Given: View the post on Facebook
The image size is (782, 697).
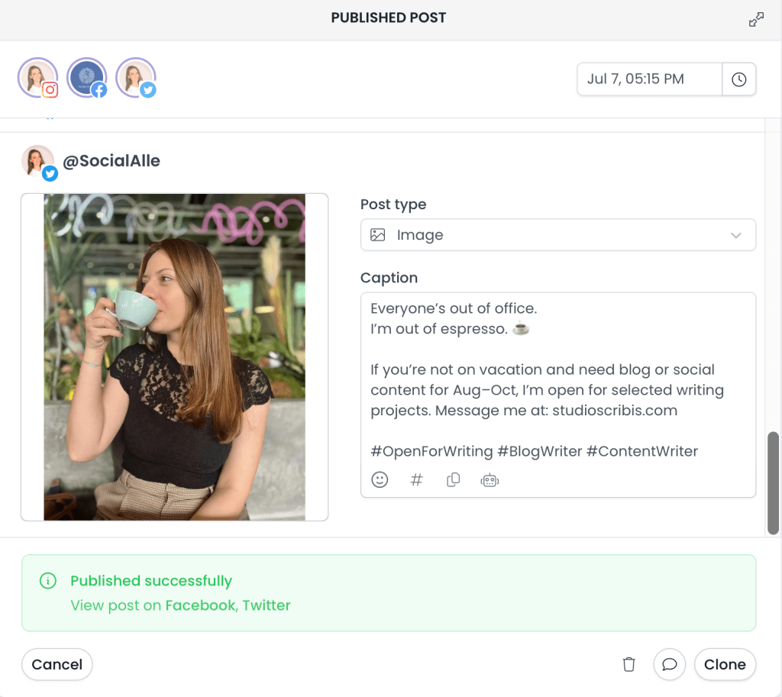Looking at the screenshot, I should (x=200, y=605).
